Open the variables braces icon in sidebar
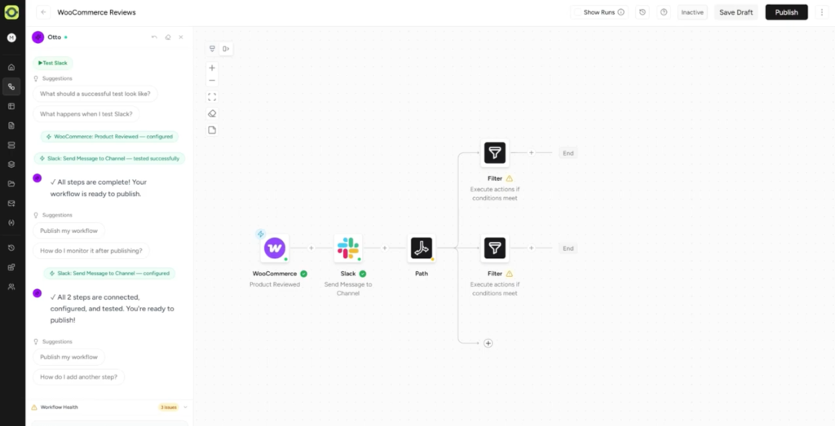This screenshot has width=835, height=426. pos(11,223)
